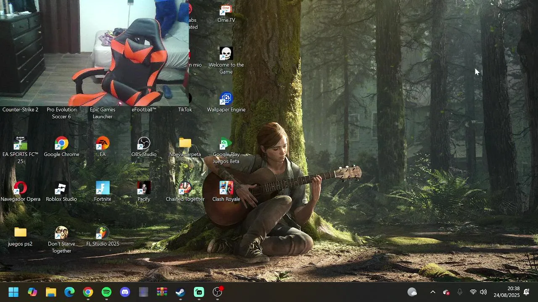Click the TikTok icon label

[x=185, y=109]
